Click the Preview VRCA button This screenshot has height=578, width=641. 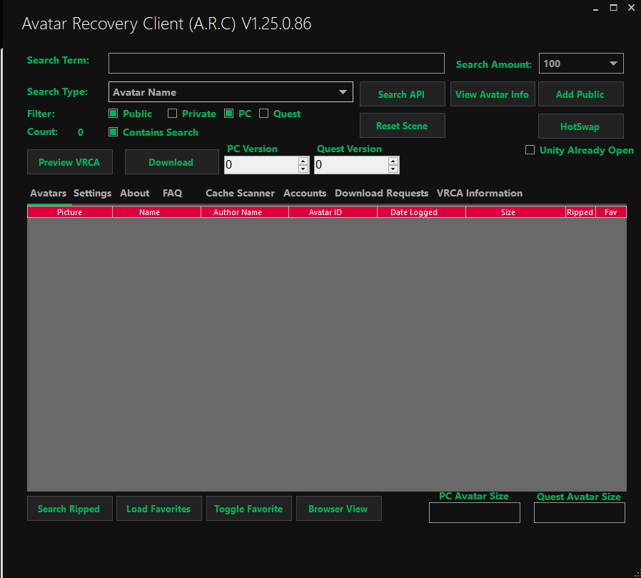coord(70,162)
